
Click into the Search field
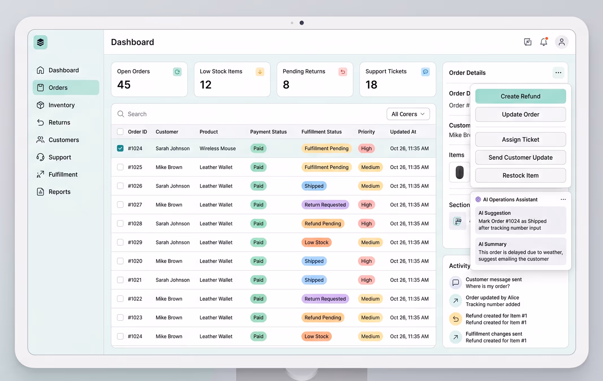(249, 114)
